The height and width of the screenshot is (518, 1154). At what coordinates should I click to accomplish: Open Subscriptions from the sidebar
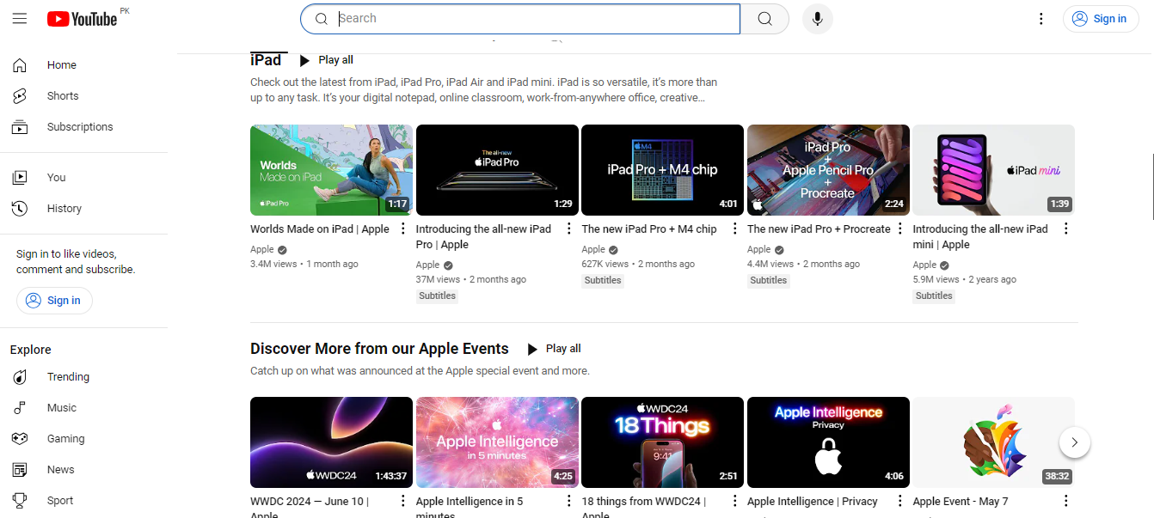pos(79,126)
